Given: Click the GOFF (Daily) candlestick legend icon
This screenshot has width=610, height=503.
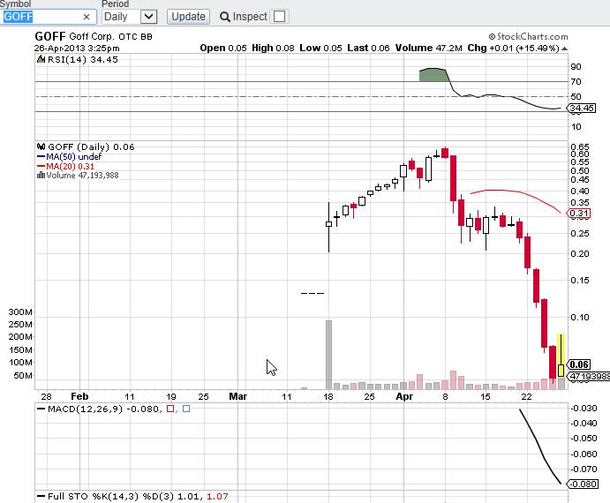Looking at the screenshot, I should click(x=41, y=146).
